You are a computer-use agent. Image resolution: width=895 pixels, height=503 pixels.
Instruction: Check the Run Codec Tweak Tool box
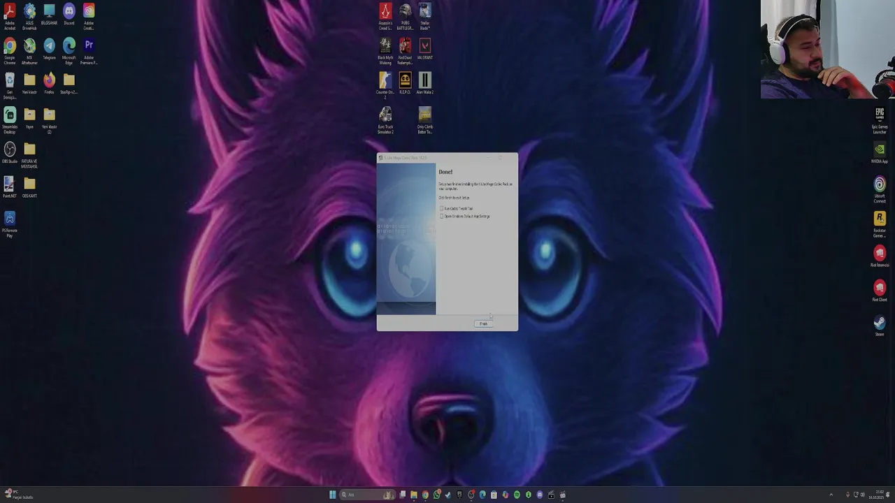pyautogui.click(x=442, y=208)
